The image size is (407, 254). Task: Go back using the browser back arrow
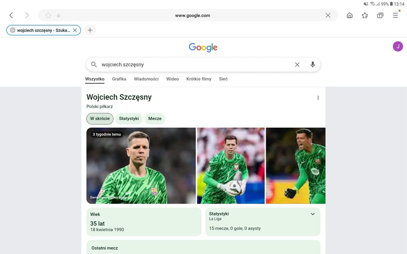tap(11, 15)
